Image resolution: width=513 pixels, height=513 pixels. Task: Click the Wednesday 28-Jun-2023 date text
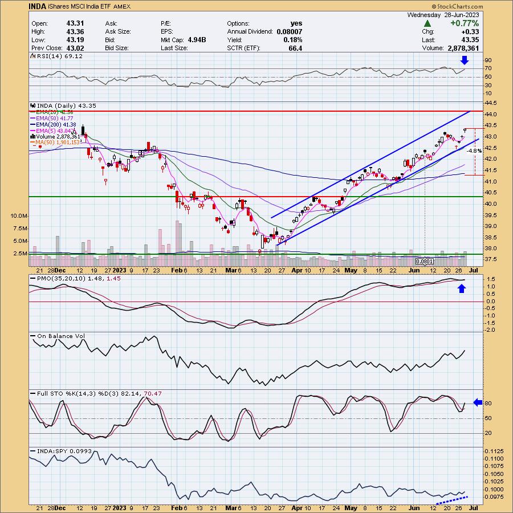pyautogui.click(x=443, y=15)
